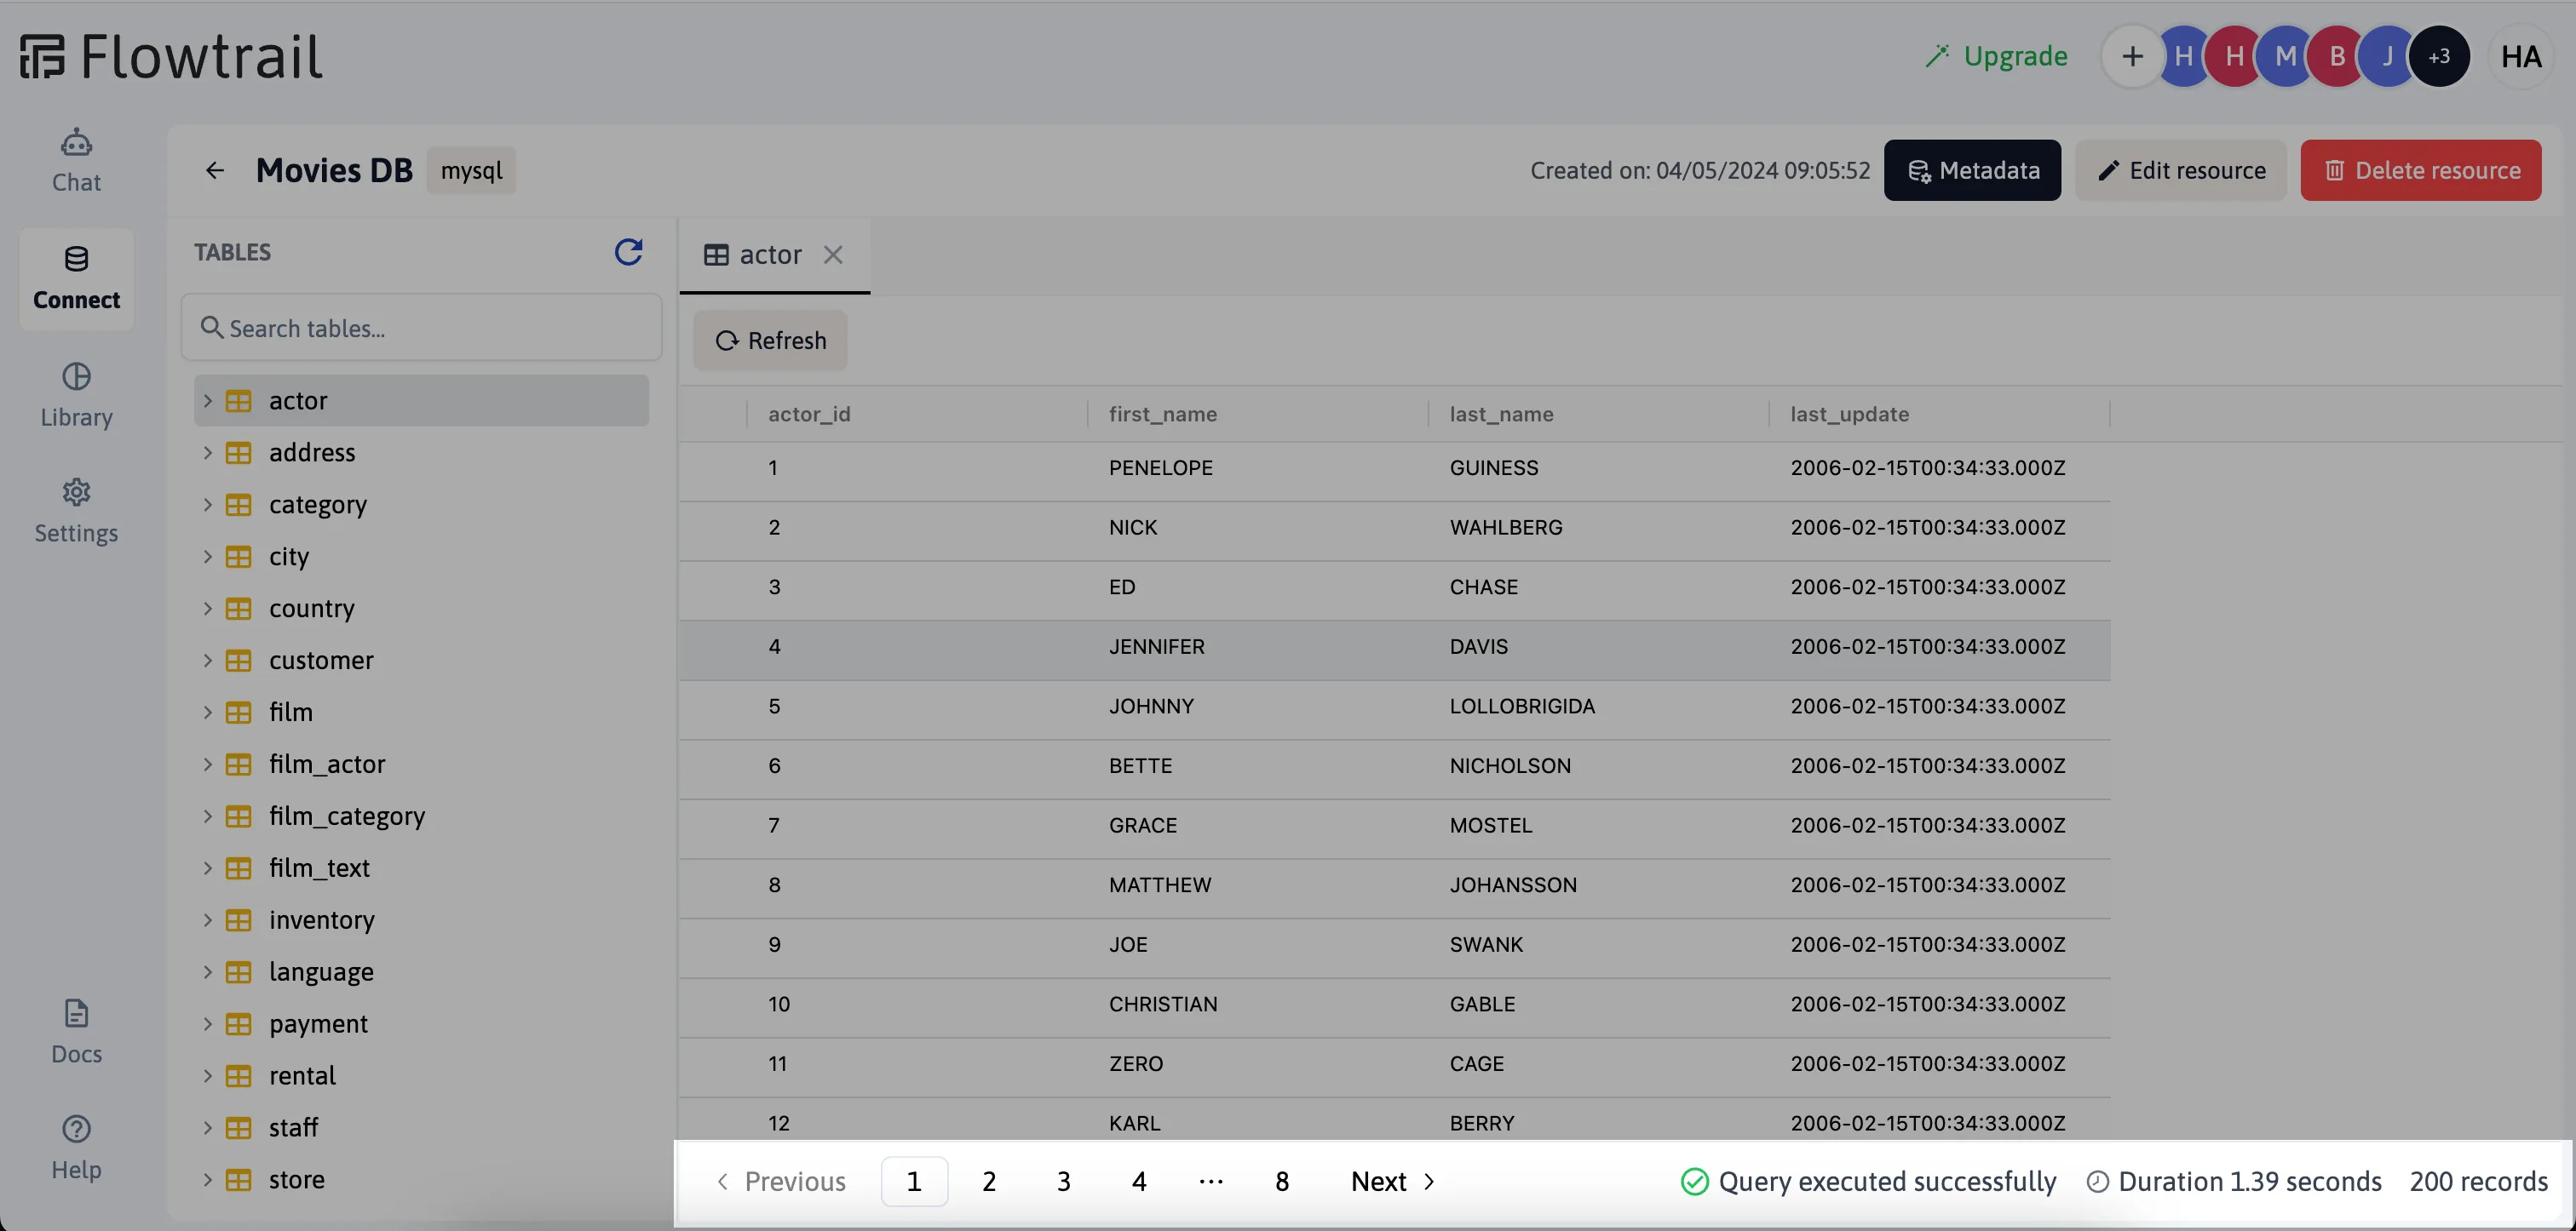Viewport: 2576px width, 1231px height.
Task: Click the CHRISTIAN first name cell
Action: coord(1163,1005)
